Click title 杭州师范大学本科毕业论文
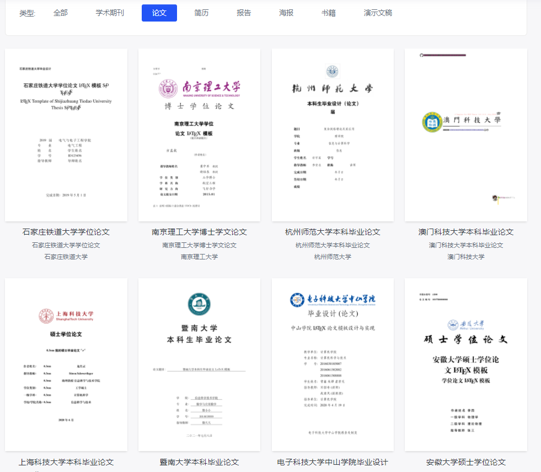The image size is (541, 472). 333,232
